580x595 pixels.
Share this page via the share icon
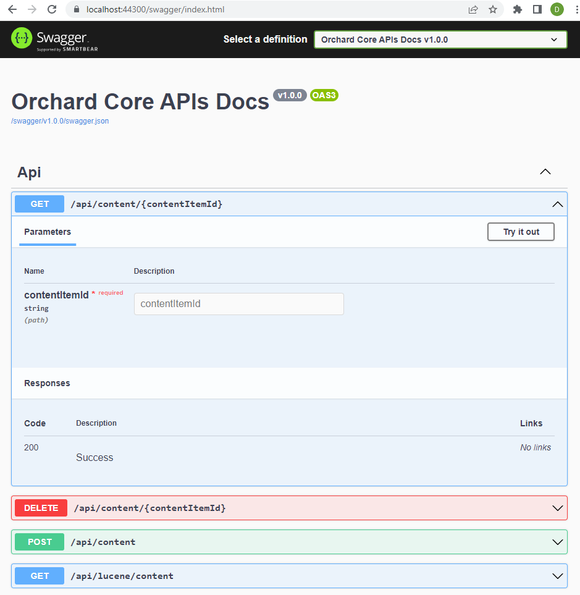pyautogui.click(x=473, y=9)
